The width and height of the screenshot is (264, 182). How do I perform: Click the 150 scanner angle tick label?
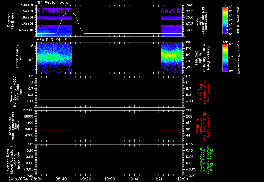tap(188, 49)
